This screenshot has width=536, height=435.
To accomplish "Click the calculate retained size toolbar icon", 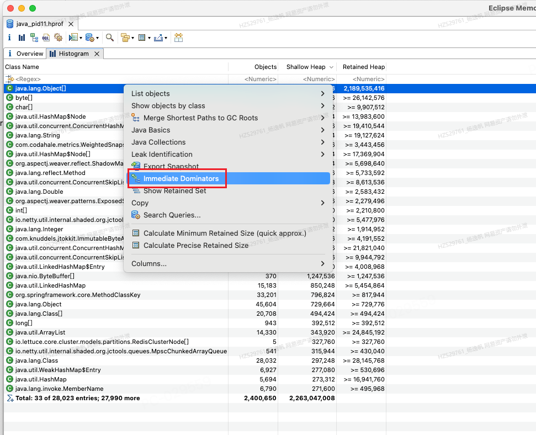I will (142, 38).
